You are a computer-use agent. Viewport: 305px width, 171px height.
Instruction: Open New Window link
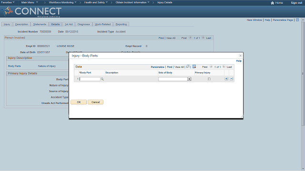point(254,20)
